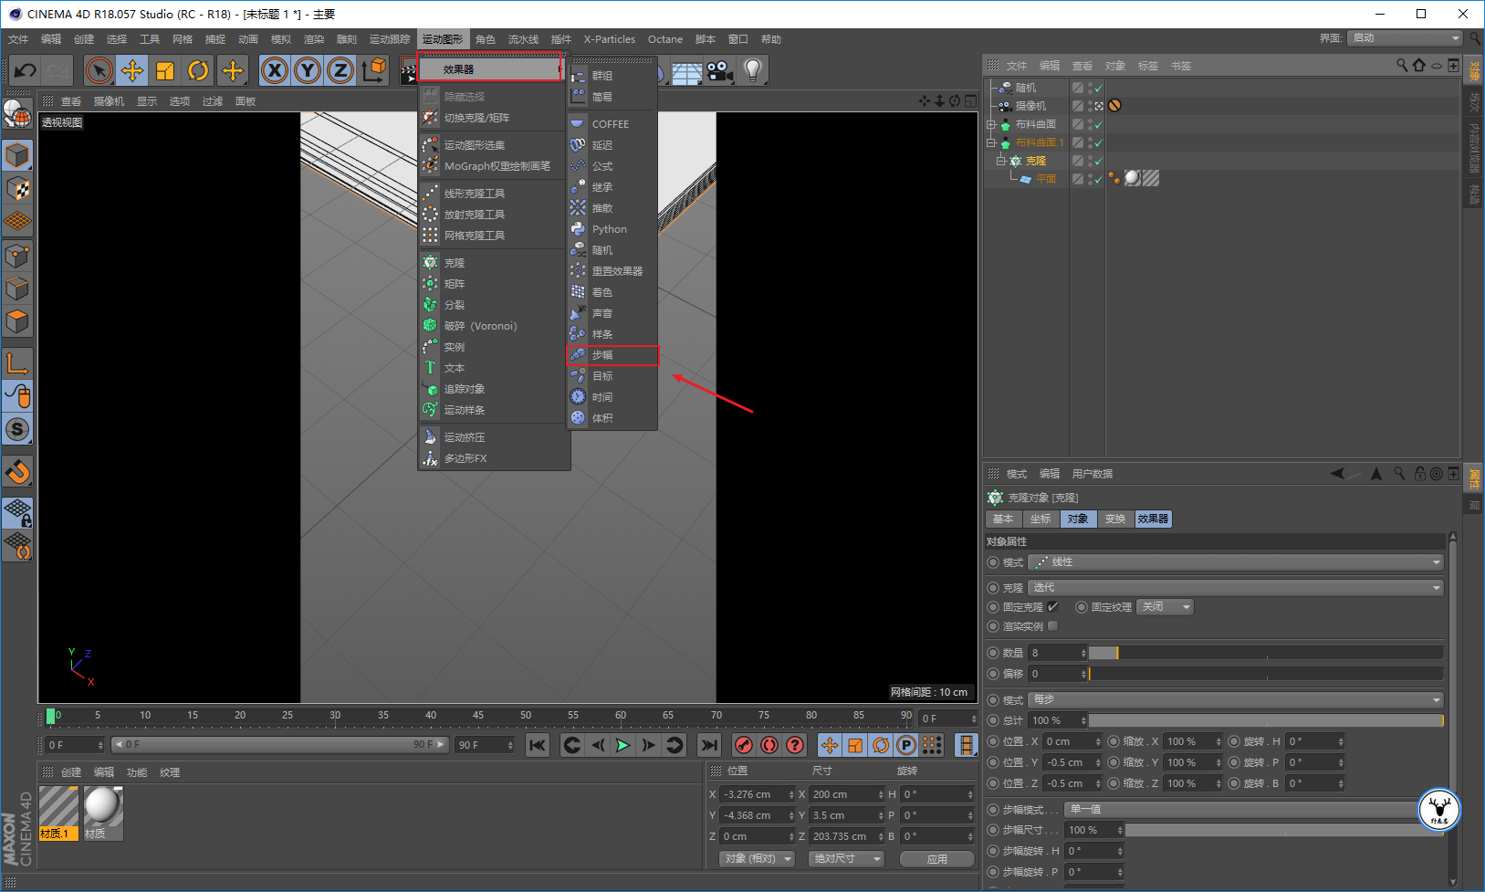Go to the start of animation

point(538,745)
